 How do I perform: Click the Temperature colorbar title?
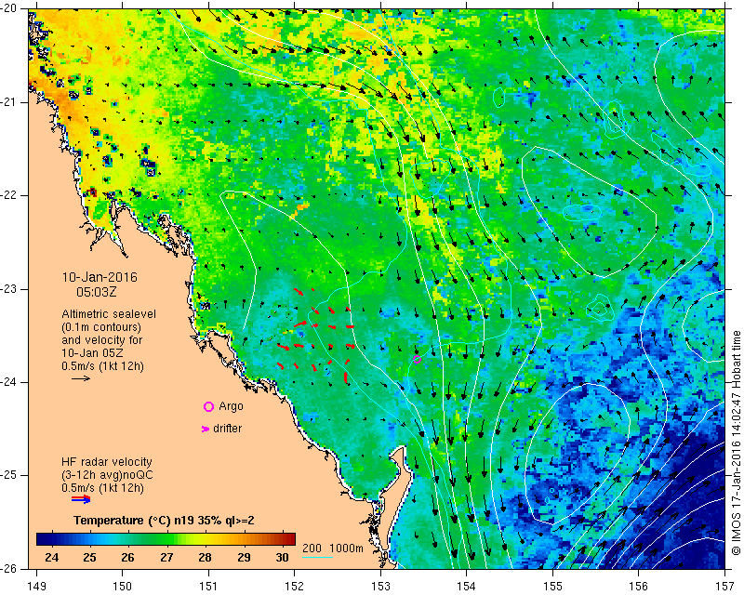click(x=164, y=521)
